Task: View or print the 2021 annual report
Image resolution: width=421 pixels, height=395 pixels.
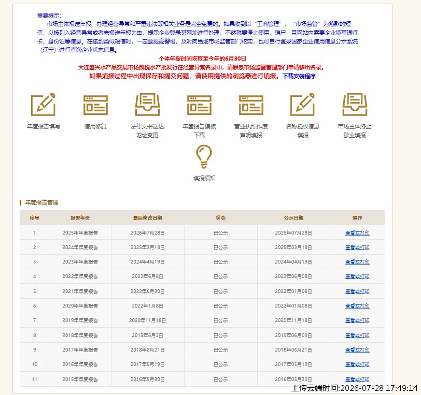Action: (357, 291)
